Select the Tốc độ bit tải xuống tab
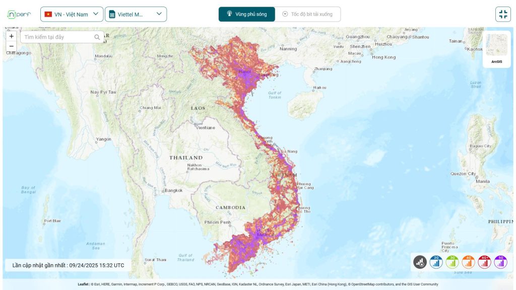 pos(307,14)
